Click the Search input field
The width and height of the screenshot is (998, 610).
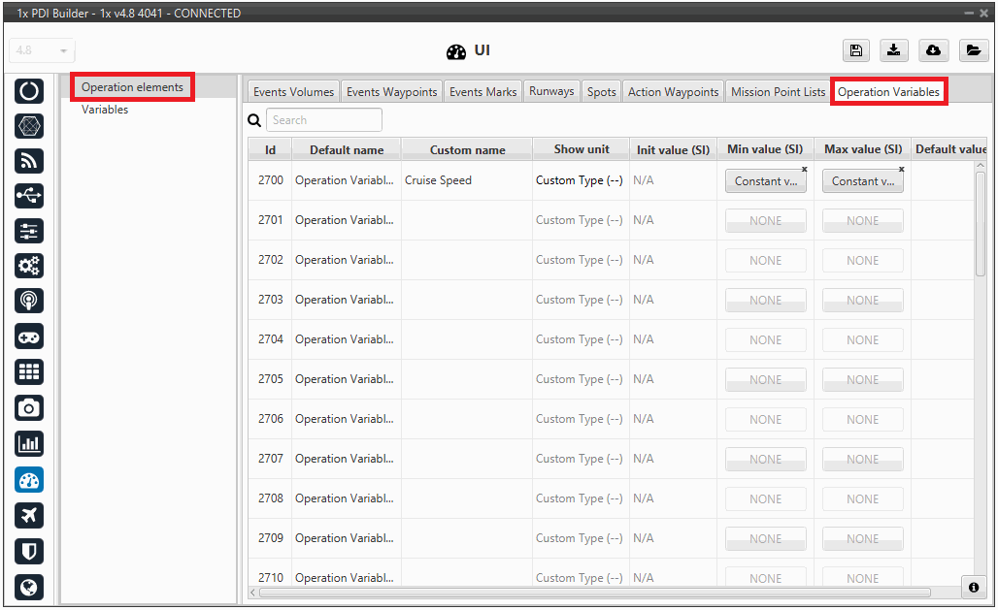[x=324, y=120]
